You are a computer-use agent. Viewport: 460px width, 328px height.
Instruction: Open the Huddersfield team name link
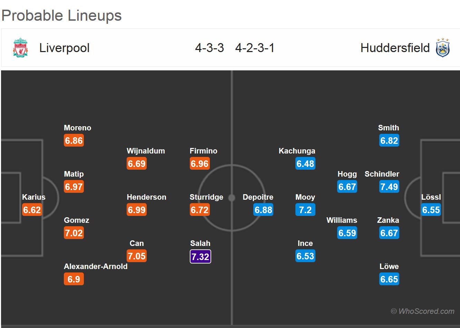pos(395,48)
